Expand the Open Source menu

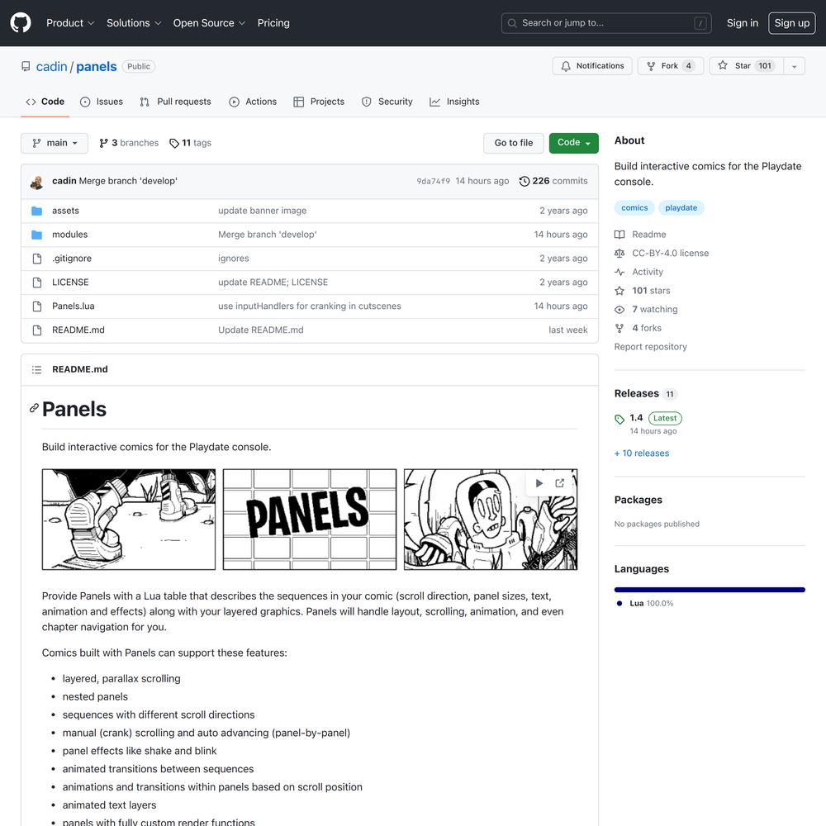click(209, 22)
